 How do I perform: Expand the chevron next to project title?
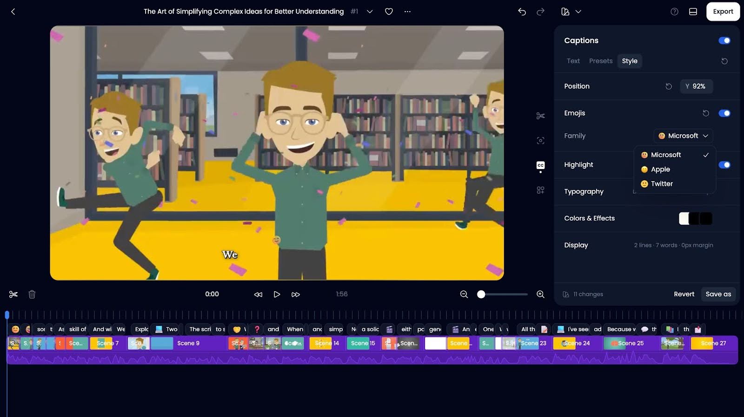click(x=370, y=12)
